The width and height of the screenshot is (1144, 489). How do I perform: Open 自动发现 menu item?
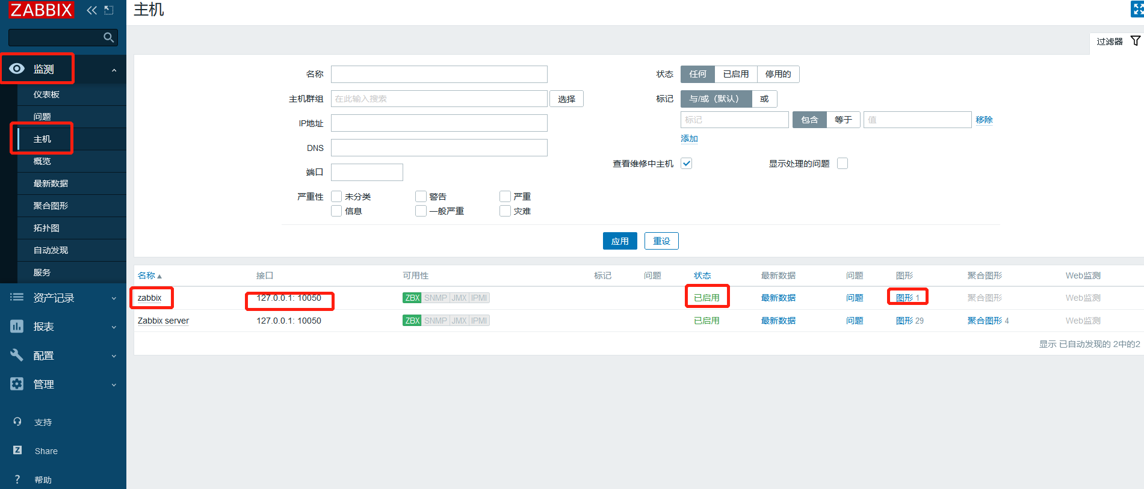tap(72, 250)
